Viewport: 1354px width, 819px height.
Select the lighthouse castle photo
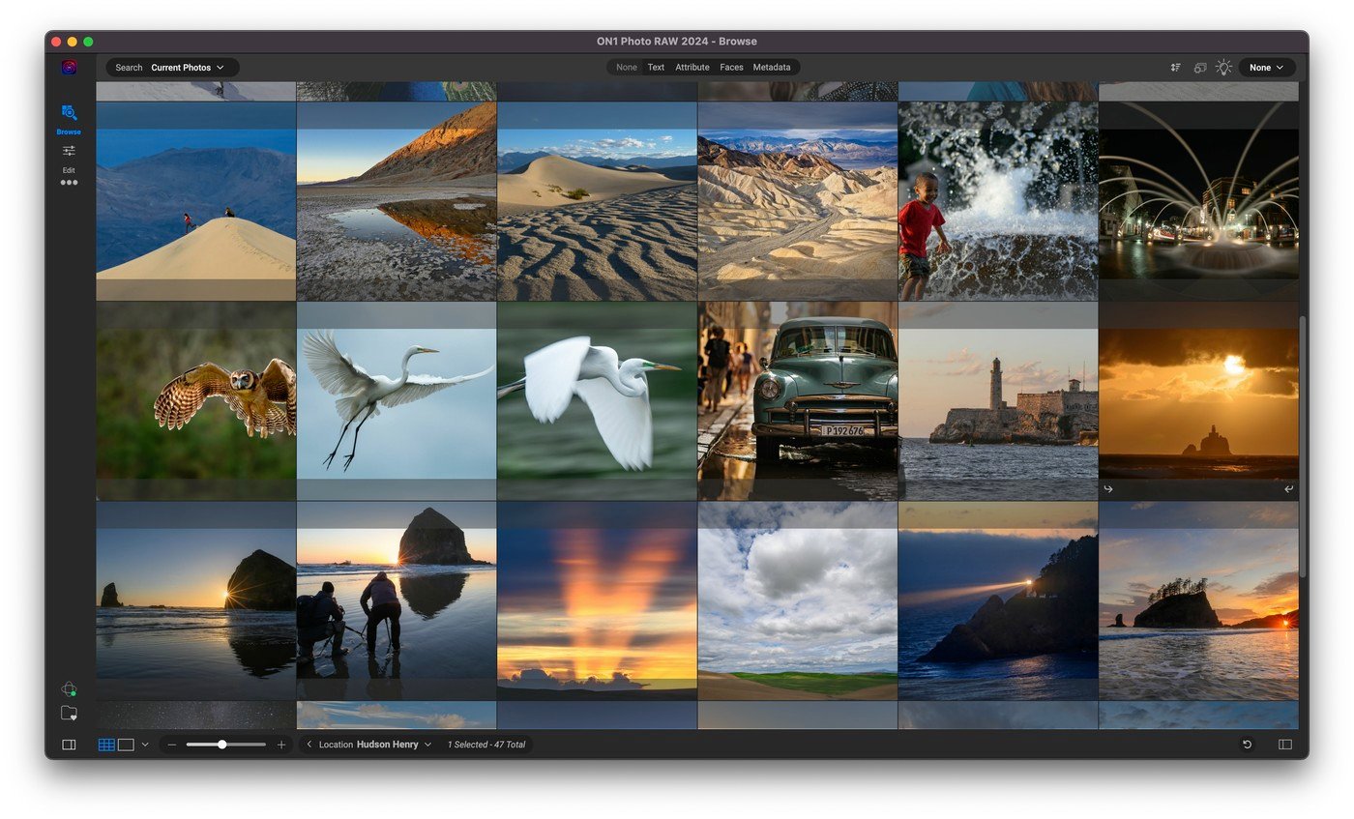coord(998,401)
